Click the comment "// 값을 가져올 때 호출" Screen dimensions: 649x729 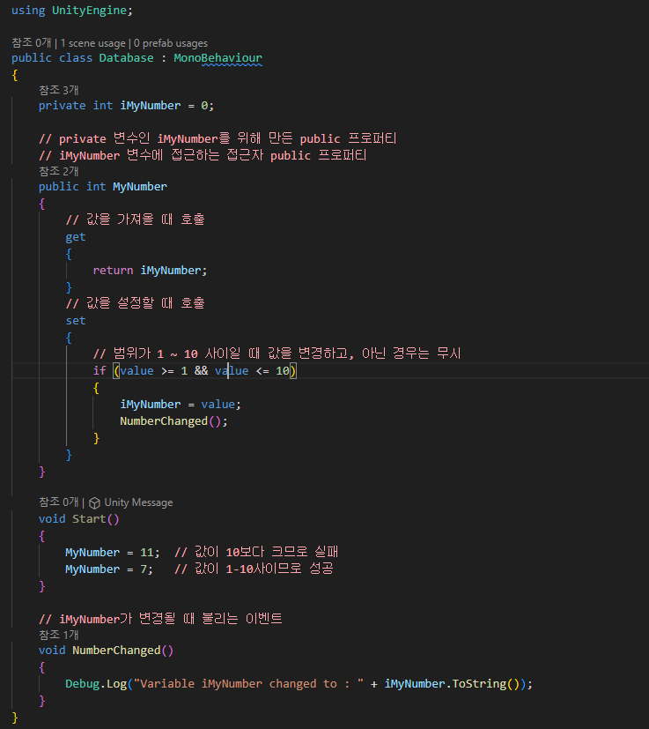[x=136, y=219]
